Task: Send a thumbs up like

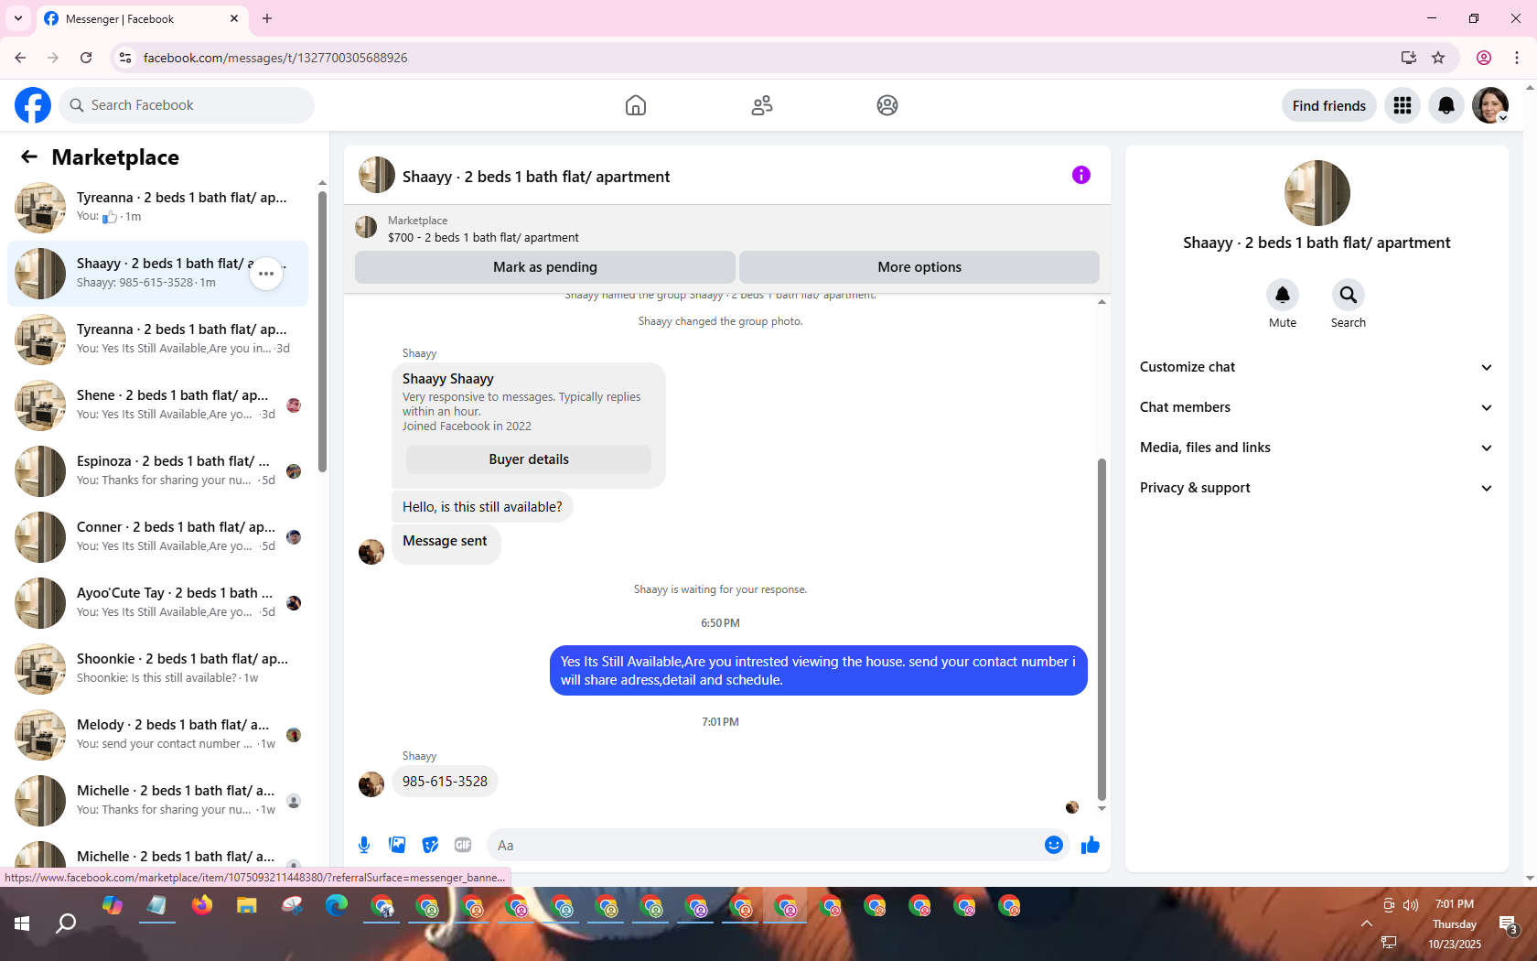Action: tap(1090, 845)
